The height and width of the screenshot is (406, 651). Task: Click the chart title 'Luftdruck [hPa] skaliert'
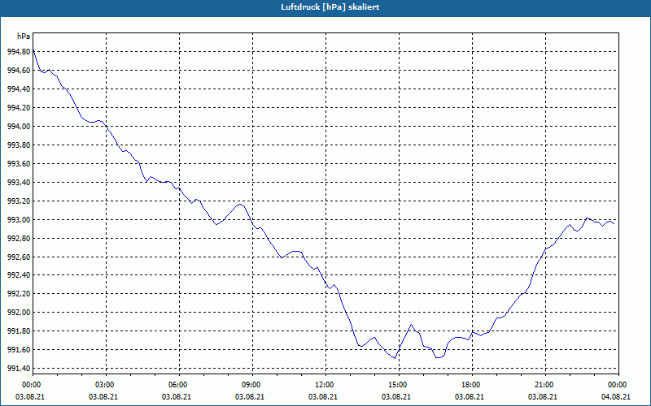(x=330, y=7)
